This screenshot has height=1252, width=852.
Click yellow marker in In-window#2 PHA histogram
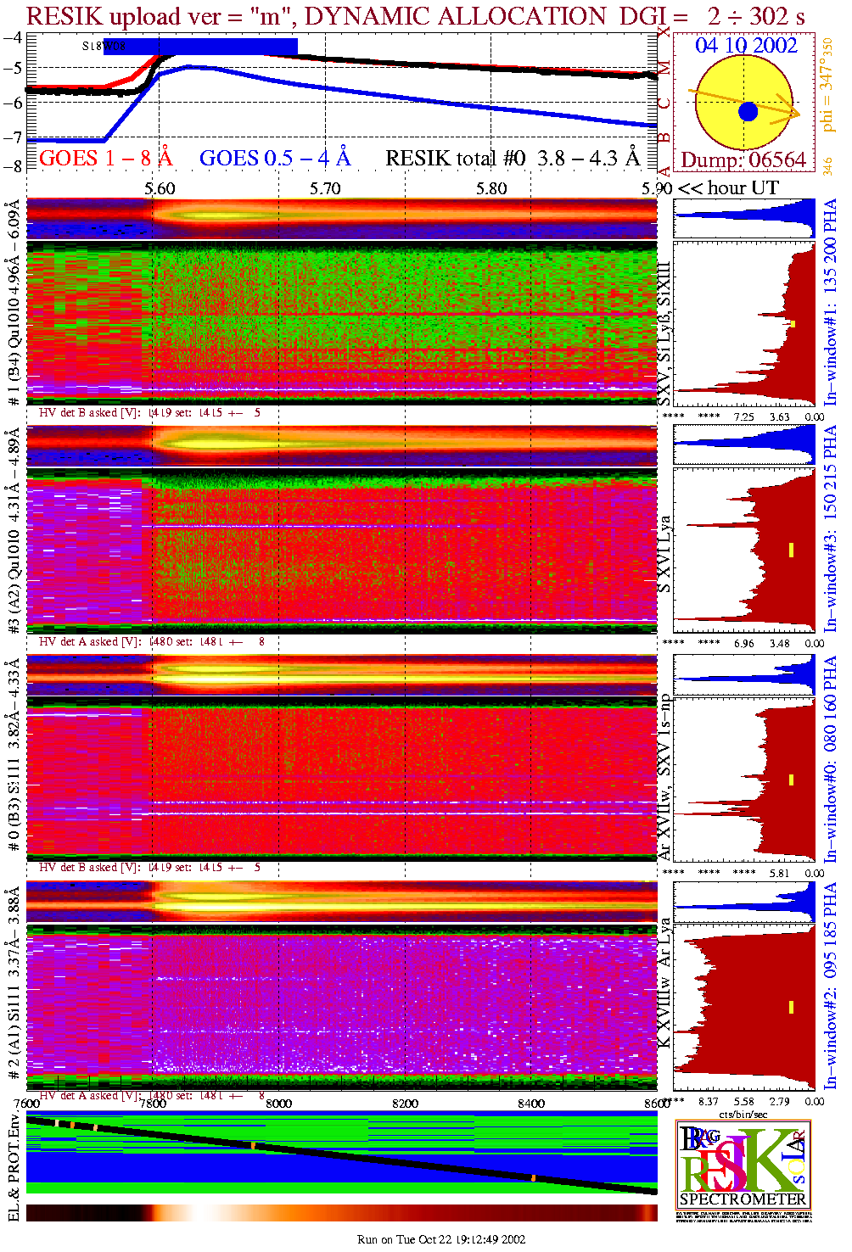(x=791, y=1007)
